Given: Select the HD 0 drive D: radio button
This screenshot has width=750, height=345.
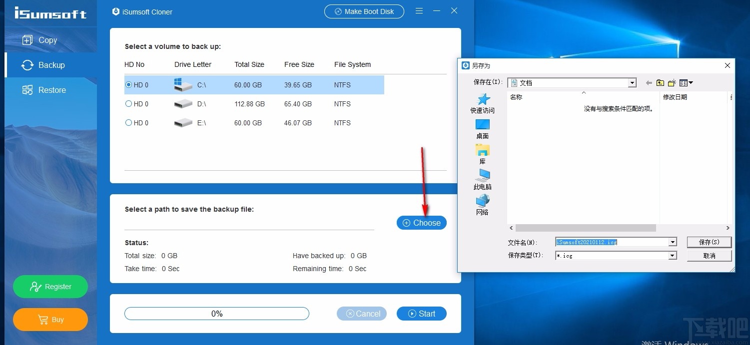Looking at the screenshot, I should 128,104.
